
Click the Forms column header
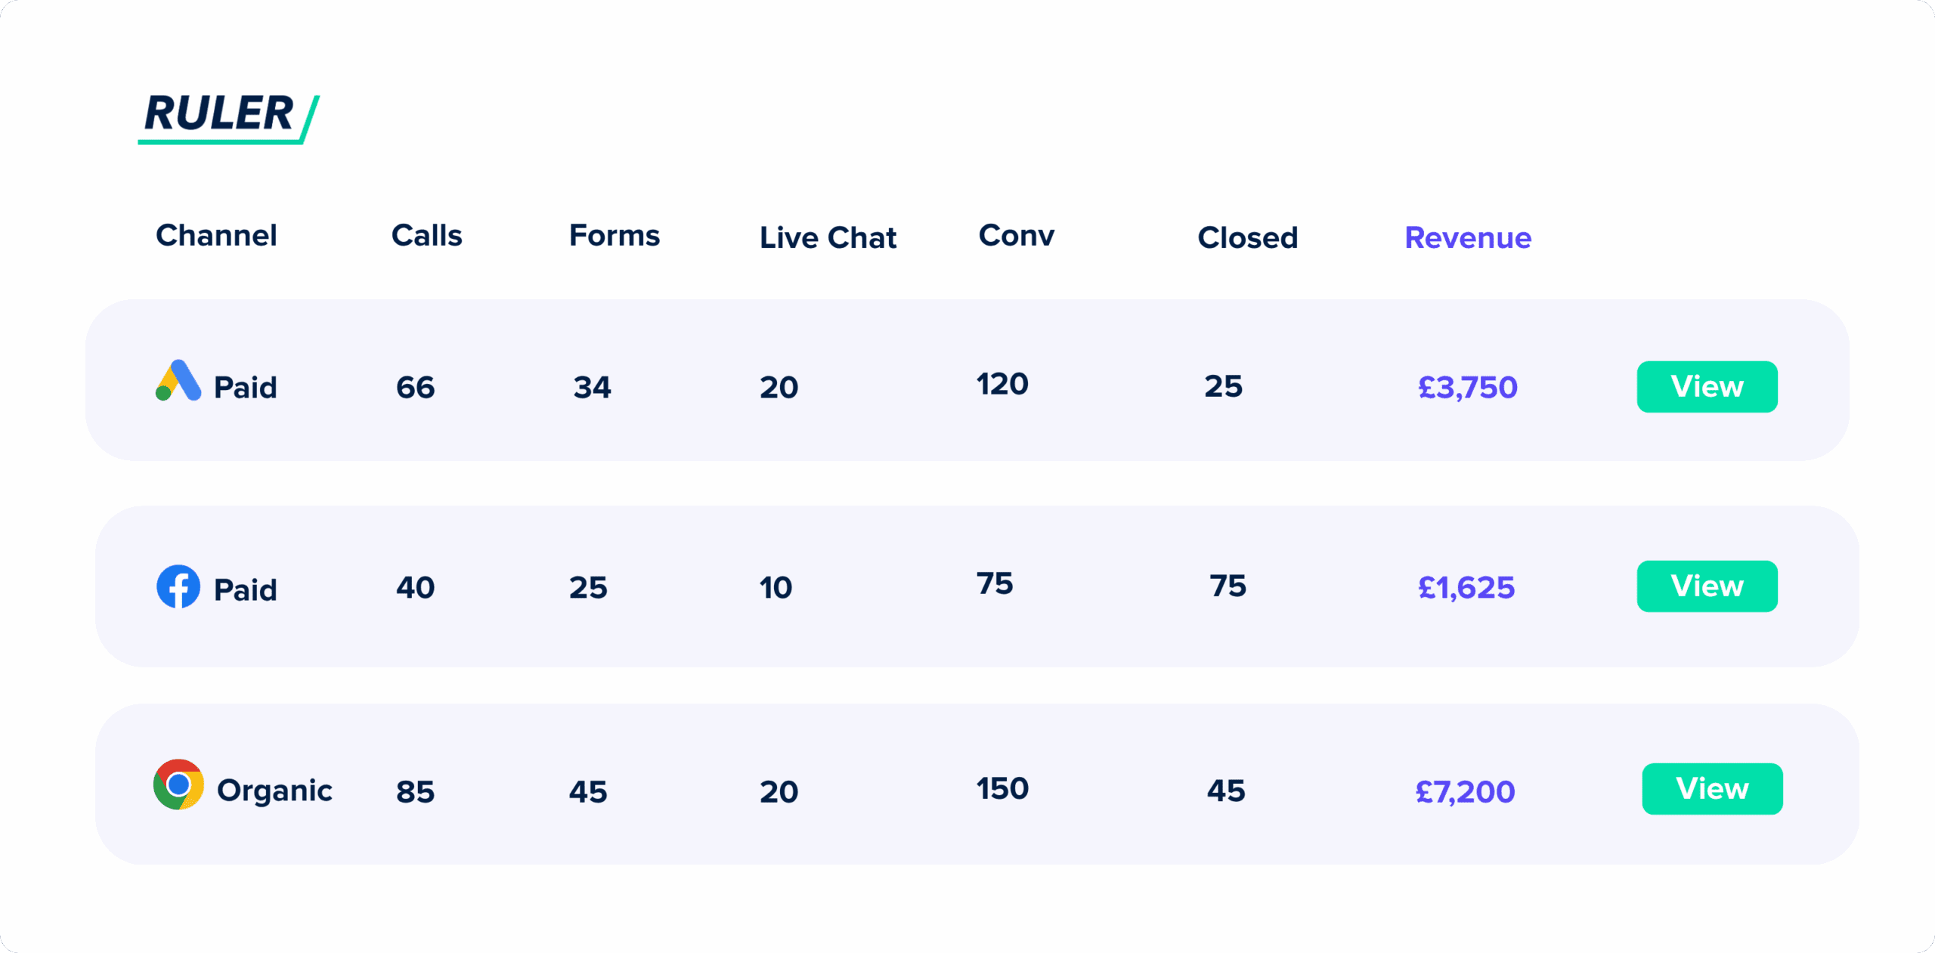coord(615,236)
